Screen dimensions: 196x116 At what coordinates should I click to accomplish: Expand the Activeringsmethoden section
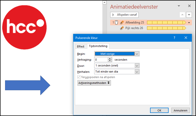(94, 83)
